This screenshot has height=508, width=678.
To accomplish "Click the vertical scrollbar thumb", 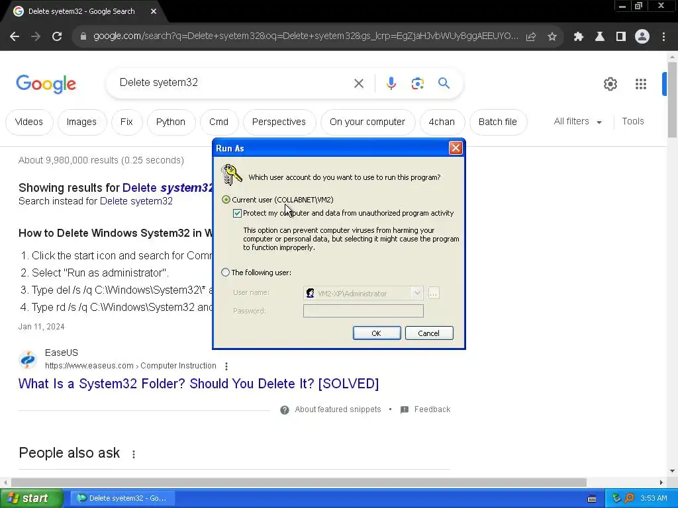I will point(672,100).
